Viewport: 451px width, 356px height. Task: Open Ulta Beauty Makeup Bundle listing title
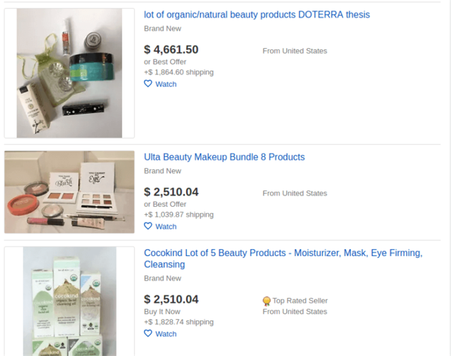click(x=224, y=157)
